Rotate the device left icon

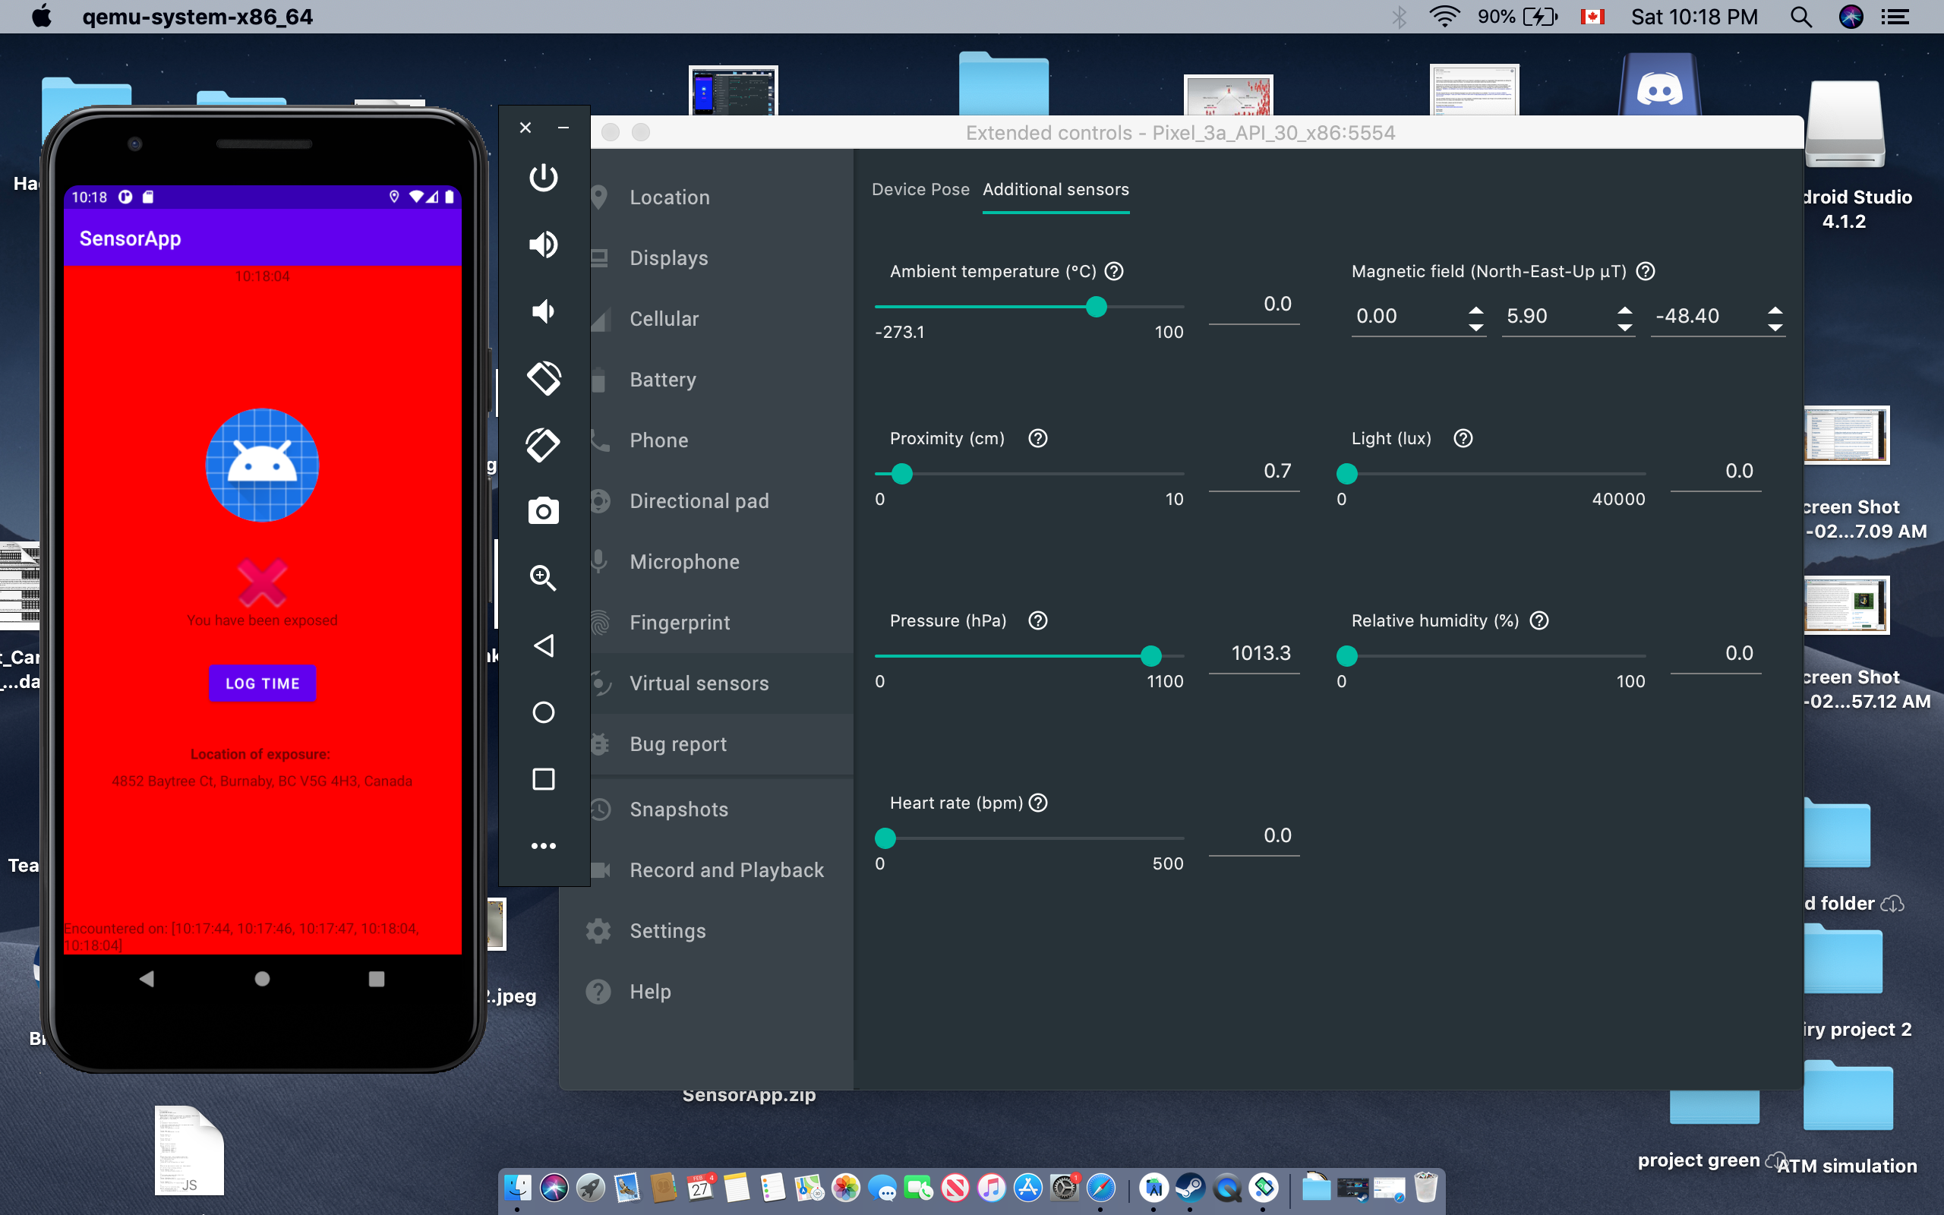(543, 377)
